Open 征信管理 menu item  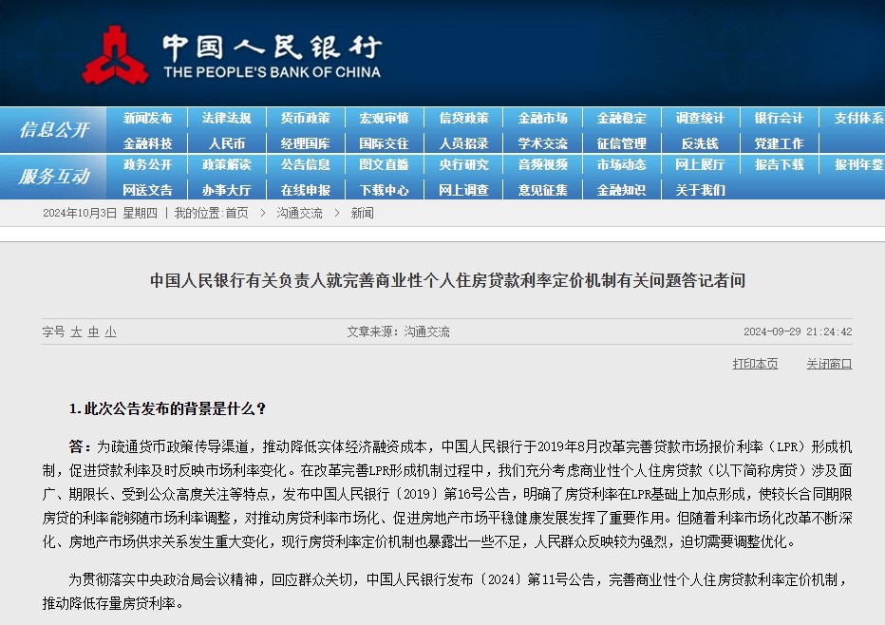tap(621, 143)
